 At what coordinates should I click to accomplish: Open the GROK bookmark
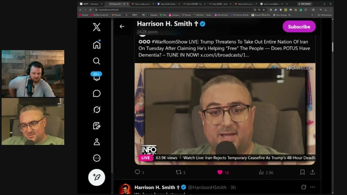point(133,15)
